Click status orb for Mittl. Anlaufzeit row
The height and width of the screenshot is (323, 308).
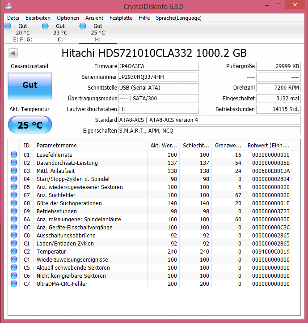(14, 171)
